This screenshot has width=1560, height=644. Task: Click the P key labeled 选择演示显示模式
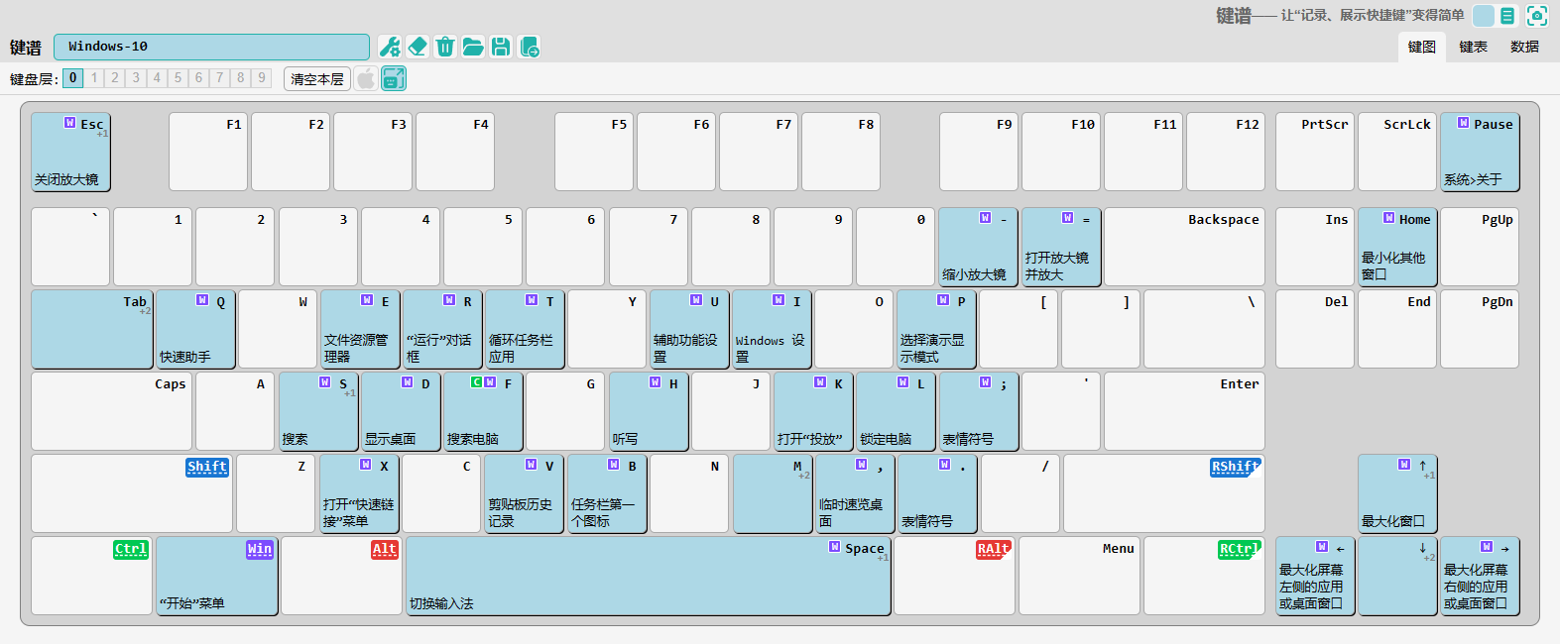(936, 329)
